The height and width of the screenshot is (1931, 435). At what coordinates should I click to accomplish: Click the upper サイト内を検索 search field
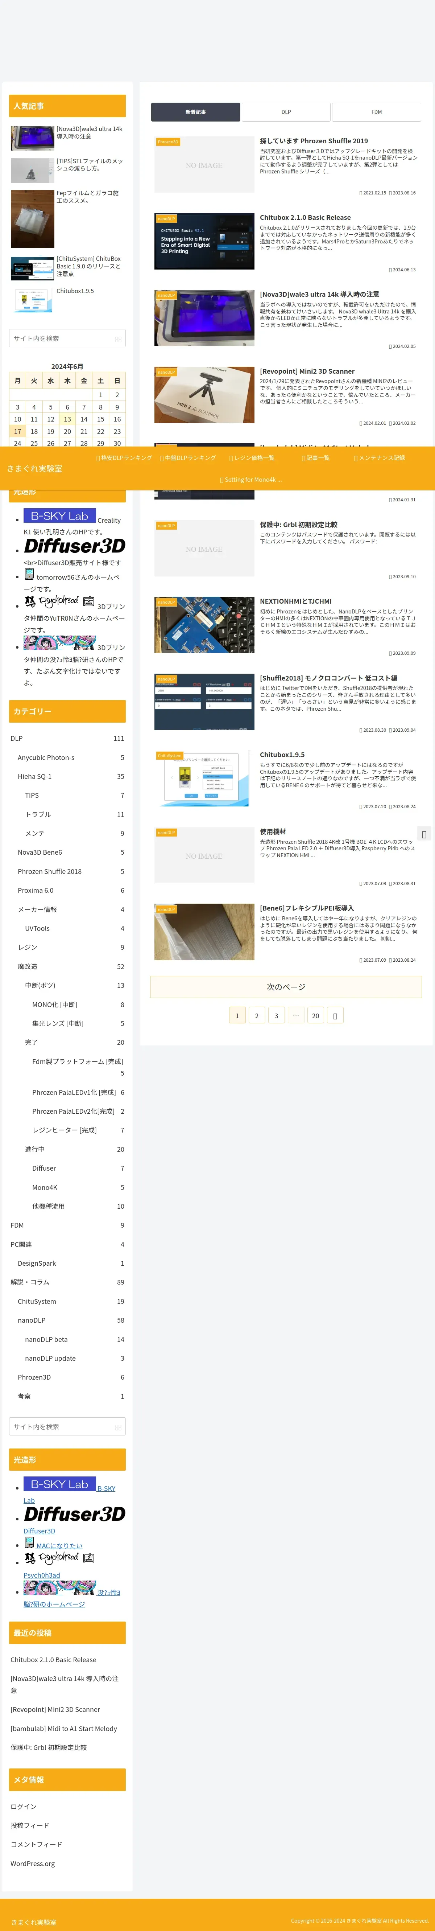tap(67, 339)
